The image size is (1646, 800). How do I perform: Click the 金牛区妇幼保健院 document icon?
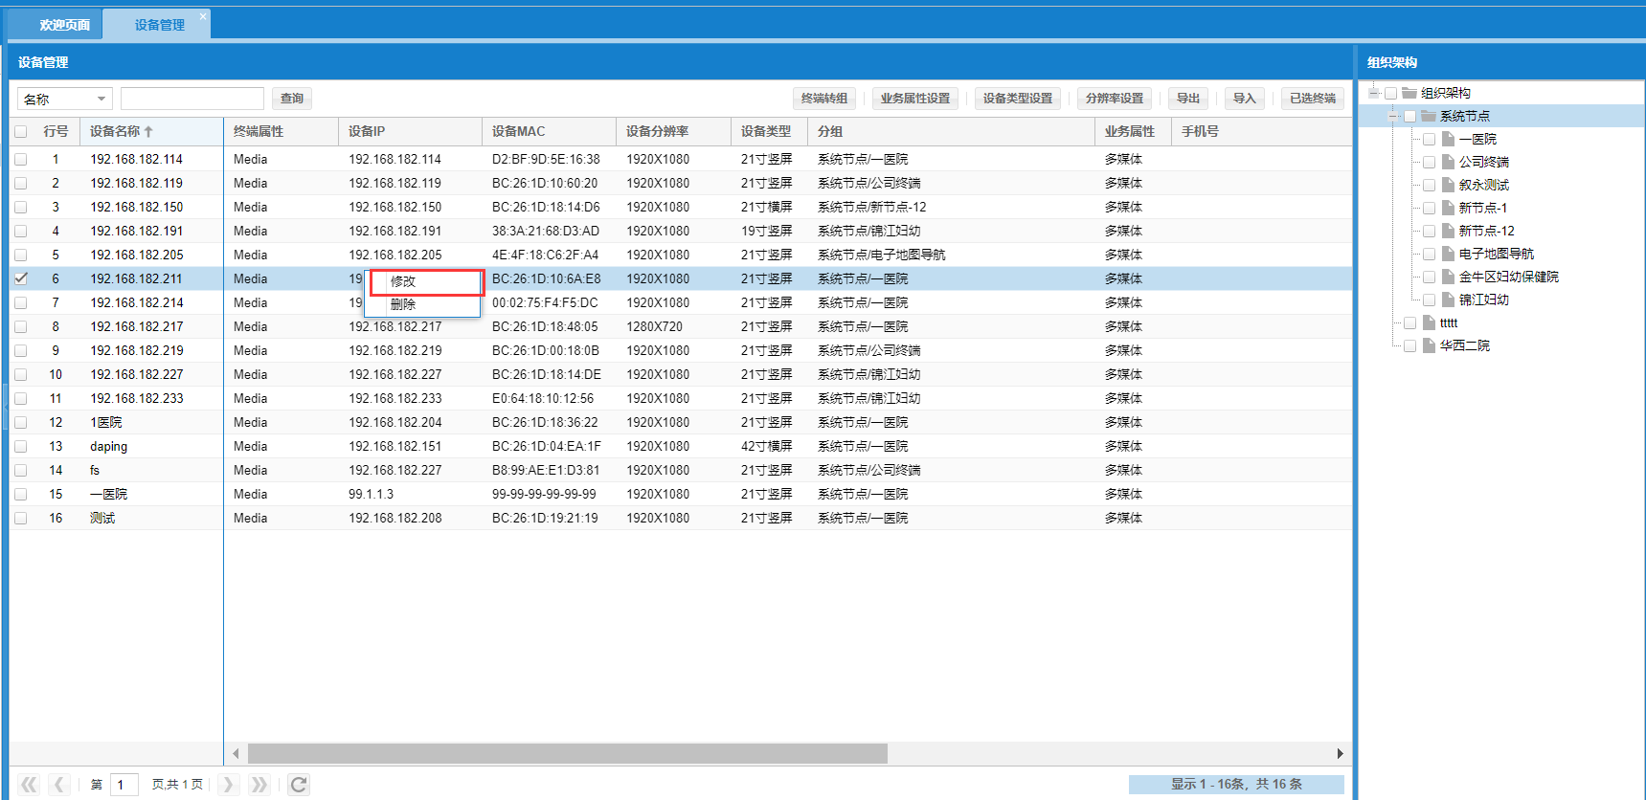(1448, 277)
